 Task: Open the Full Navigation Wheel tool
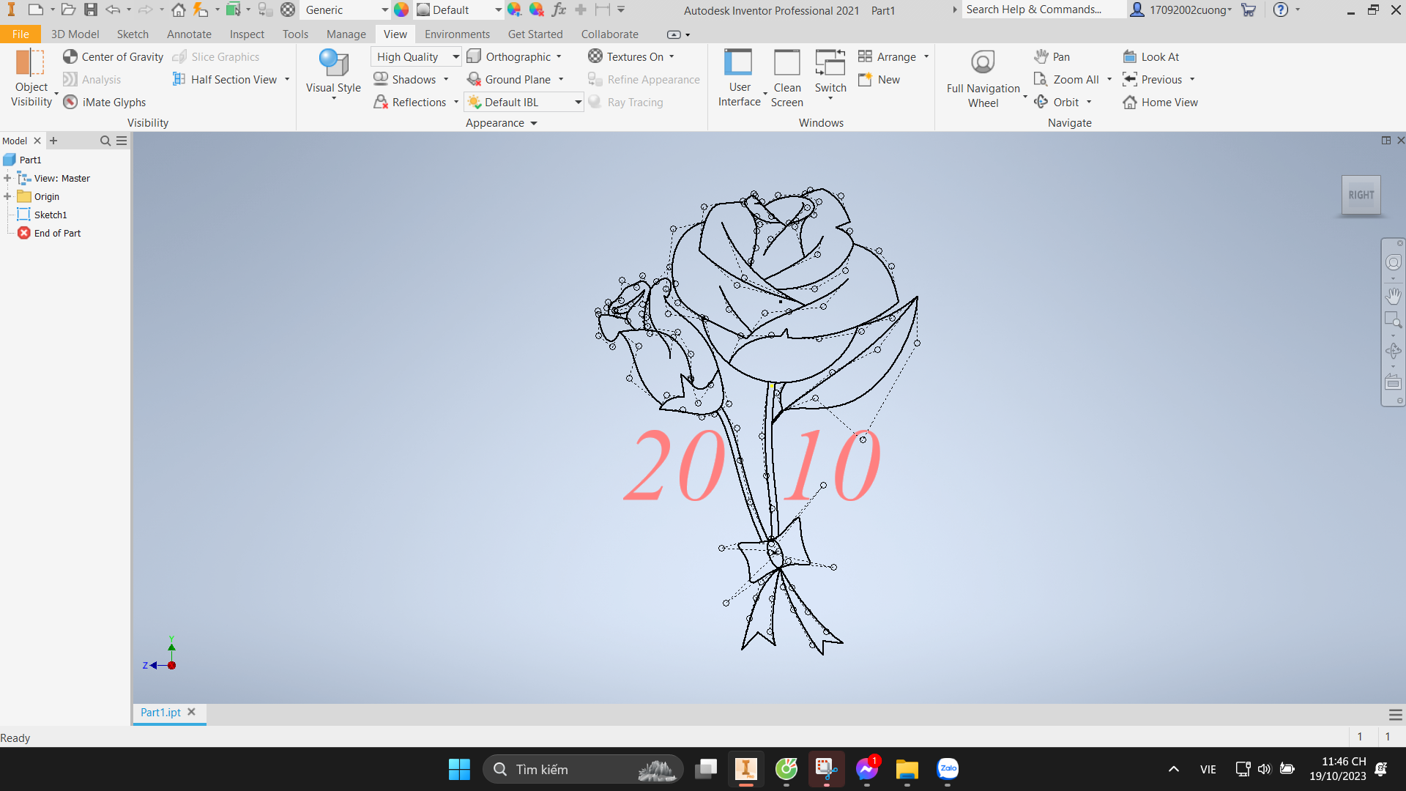(x=983, y=63)
